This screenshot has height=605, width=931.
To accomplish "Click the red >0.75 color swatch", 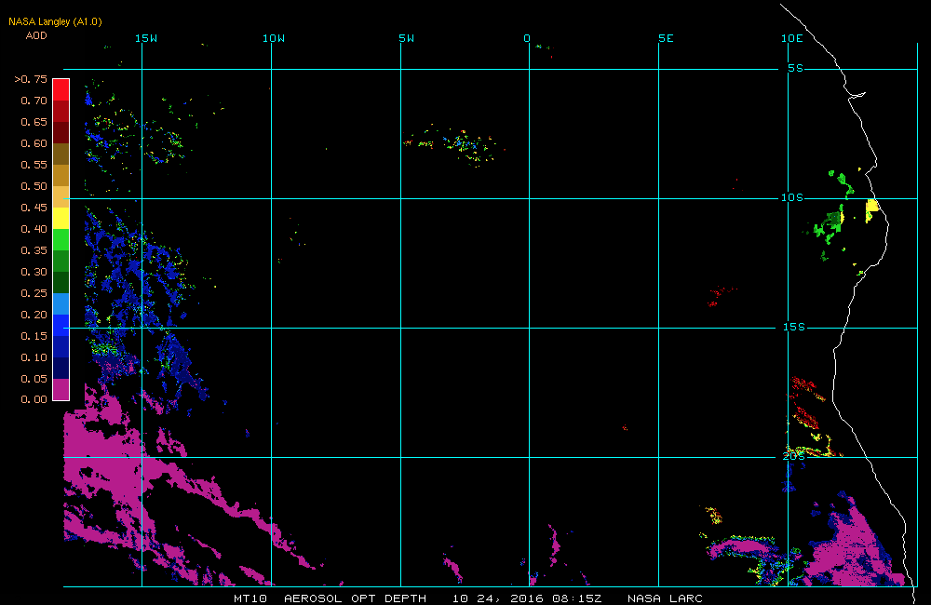I will pos(61,89).
